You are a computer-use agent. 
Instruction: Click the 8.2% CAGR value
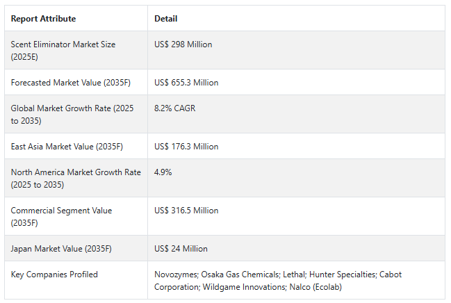coord(176,108)
